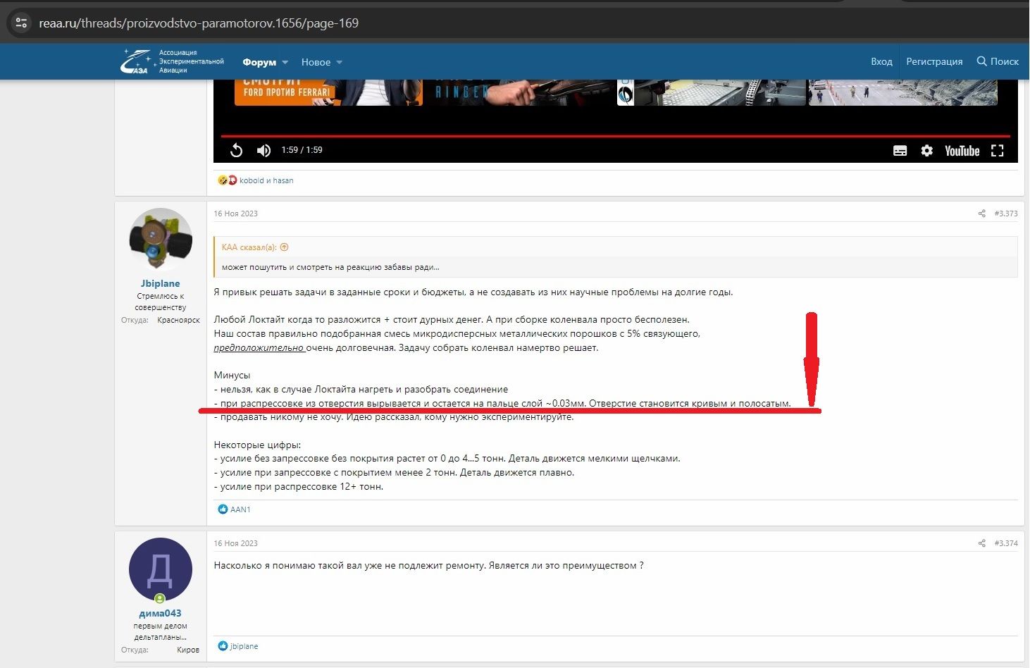
Task: Replay the YouTube video
Action: tap(236, 150)
